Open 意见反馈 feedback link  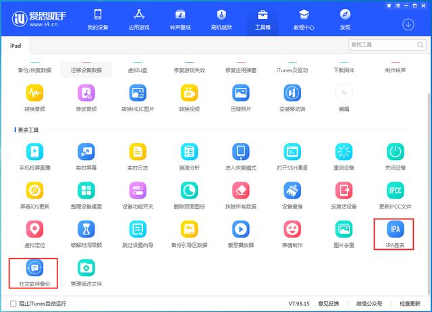329,304
